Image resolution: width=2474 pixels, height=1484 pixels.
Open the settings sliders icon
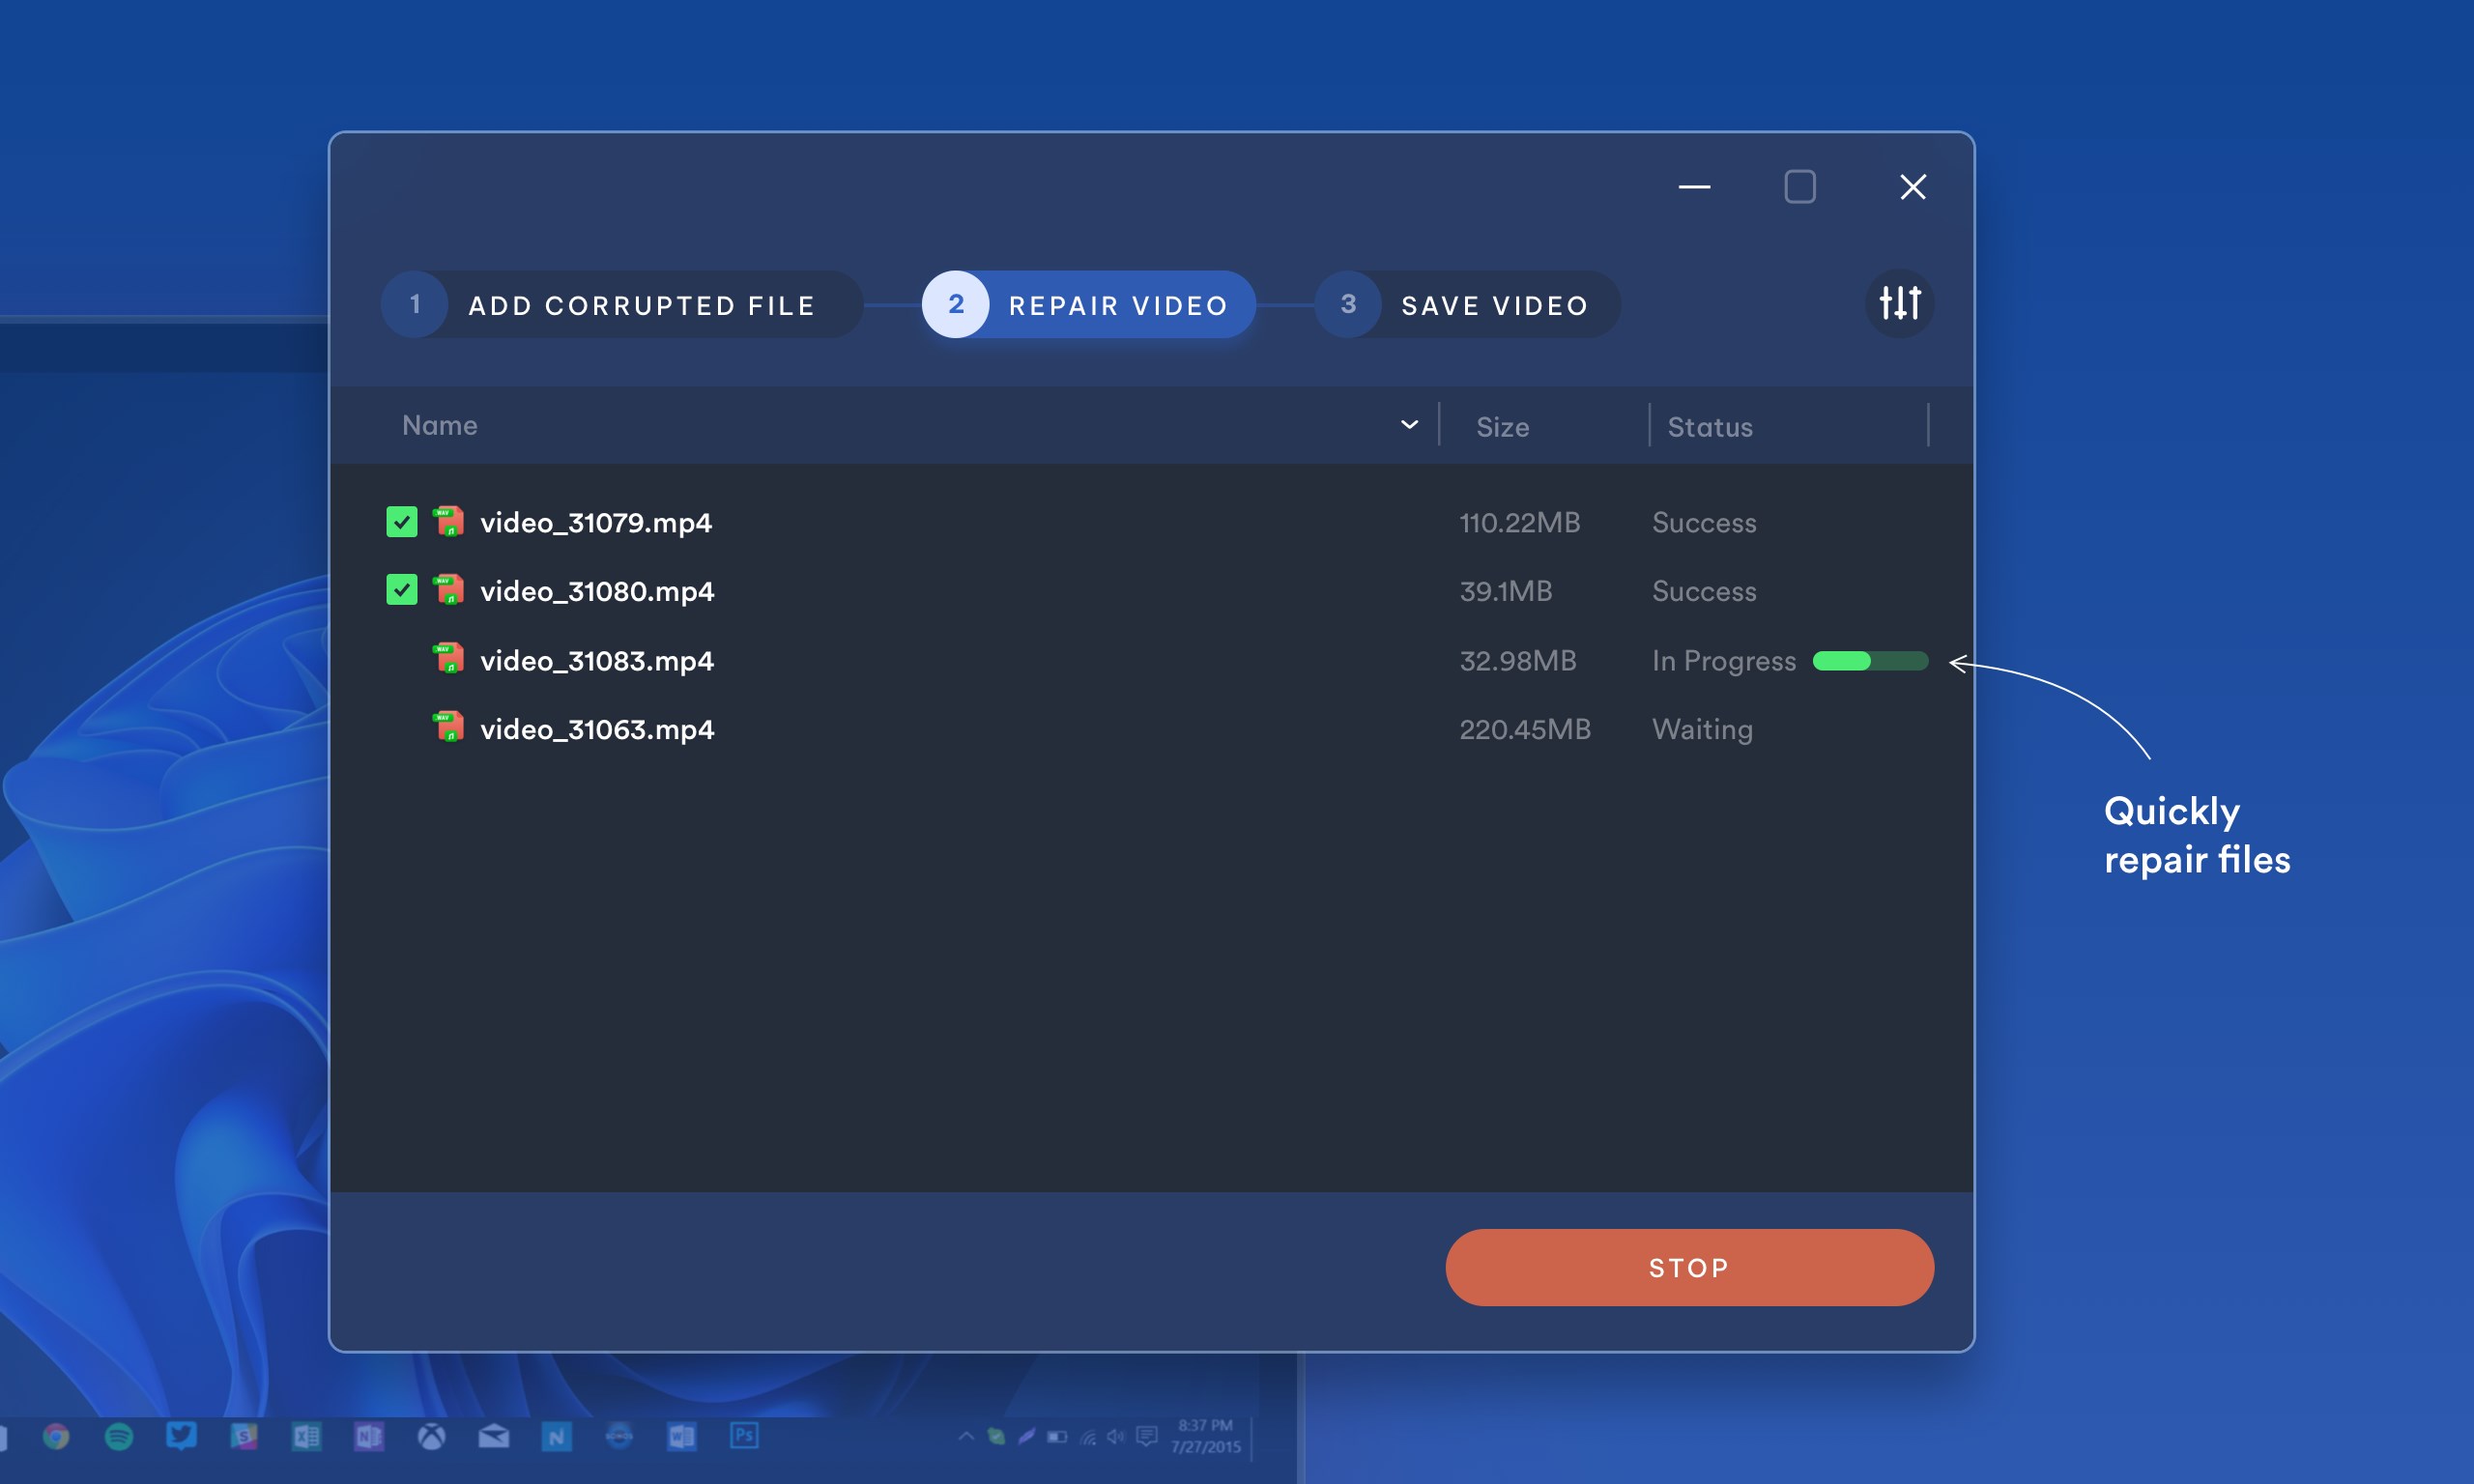click(x=1899, y=303)
